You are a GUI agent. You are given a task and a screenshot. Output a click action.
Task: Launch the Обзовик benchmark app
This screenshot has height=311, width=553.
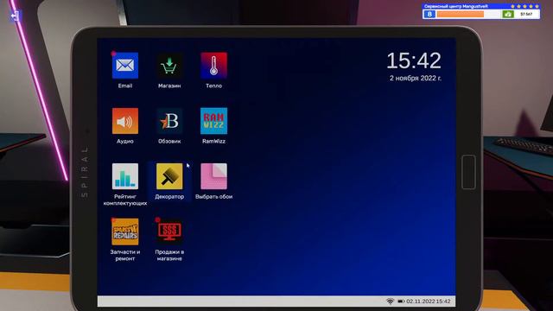coord(169,121)
